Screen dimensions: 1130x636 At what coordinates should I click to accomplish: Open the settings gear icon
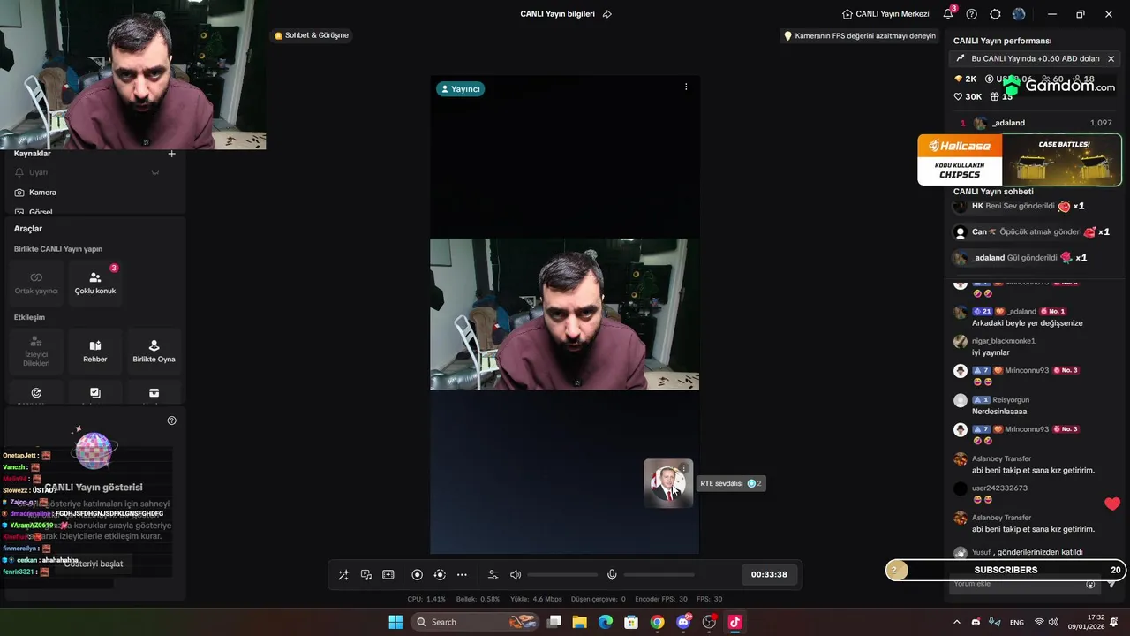coord(995,14)
